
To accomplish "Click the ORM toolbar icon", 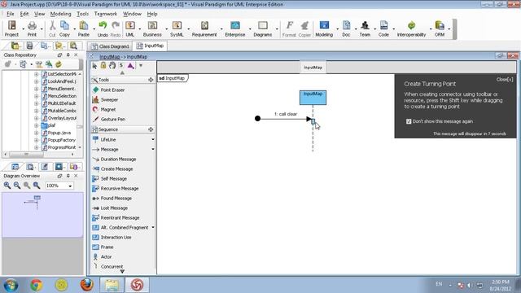I will tap(440, 28).
